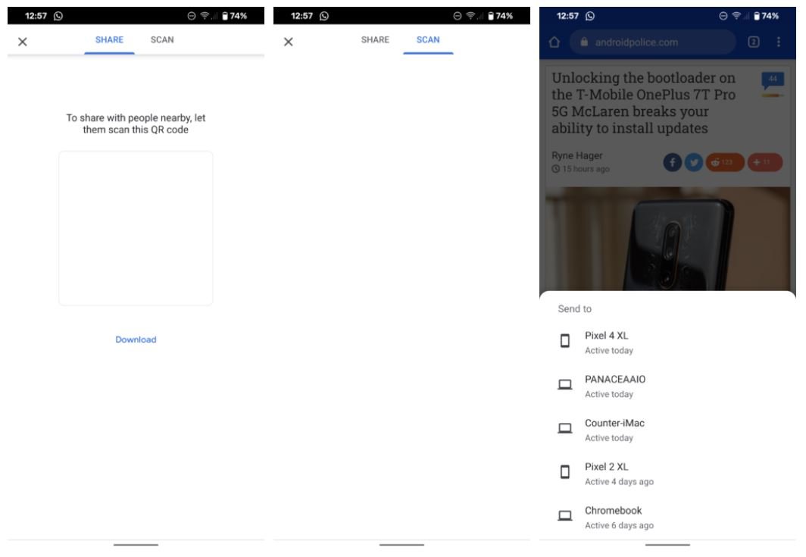Open the comments bubble showing 44
The width and height of the screenshot is (806, 557).
point(772,80)
